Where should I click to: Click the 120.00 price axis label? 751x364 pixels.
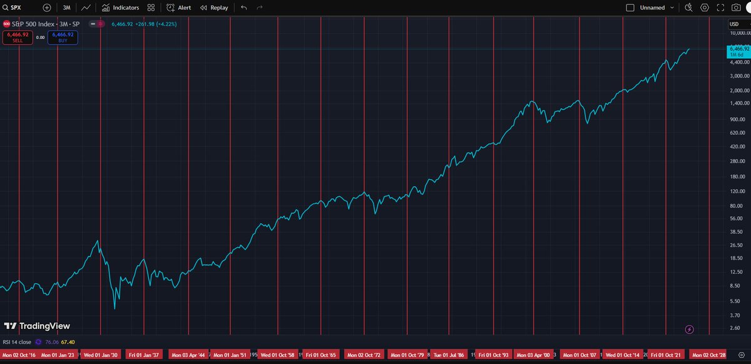[738, 191]
